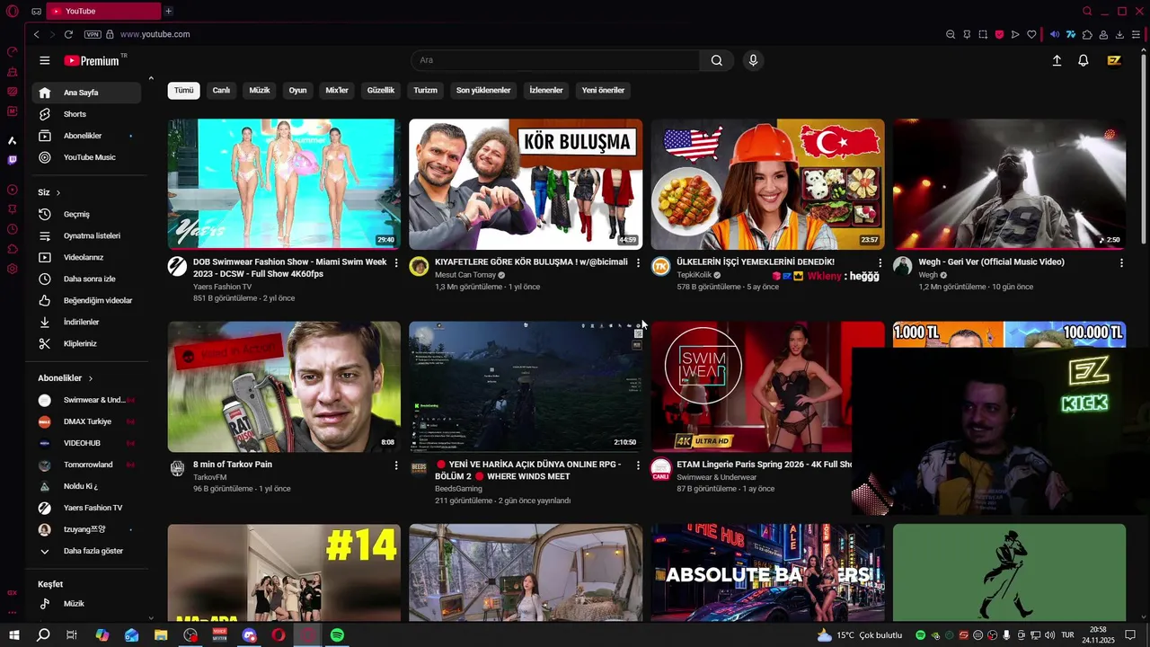This screenshot has height=647, width=1150.
Task: Click inside the Ara search field
Action: 555,60
